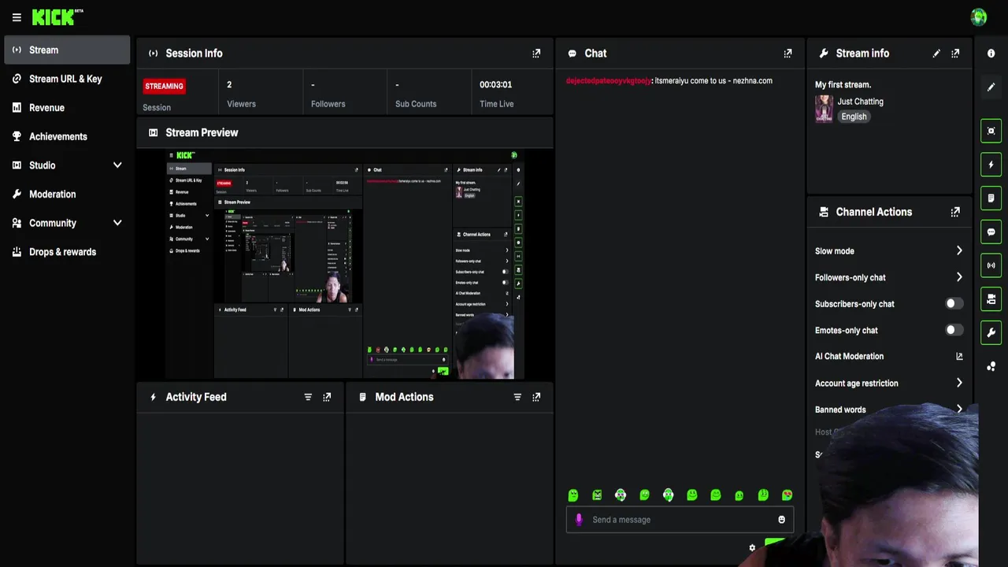Toggle channel actions widget in right sidebar
1008x567 pixels.
(991, 299)
